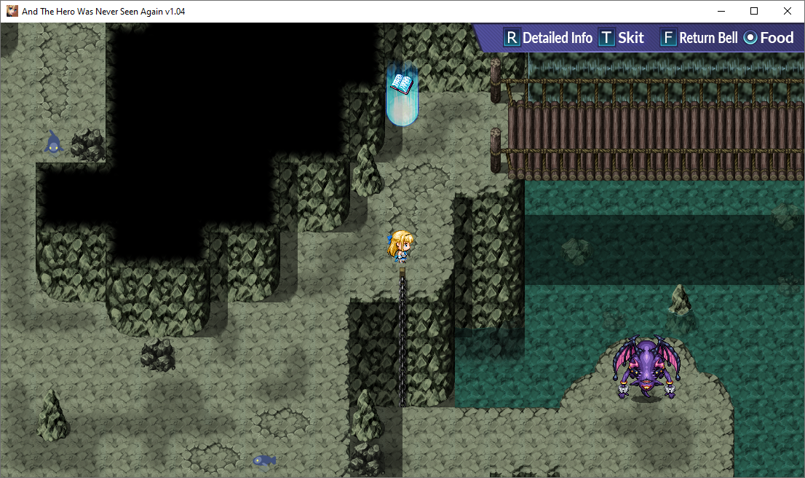The width and height of the screenshot is (805, 478).
Task: Click the circle icon beside Food
Action: click(x=750, y=38)
